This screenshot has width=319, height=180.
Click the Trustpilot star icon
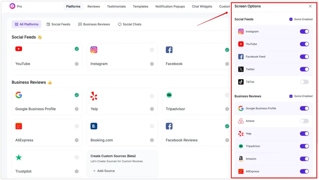[19, 157]
